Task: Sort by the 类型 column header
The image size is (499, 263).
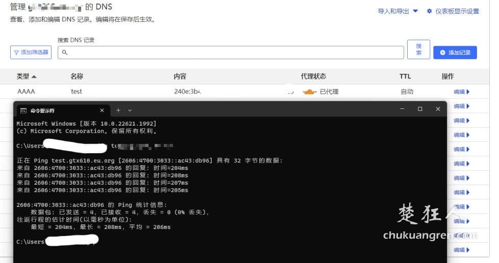Action: click(x=27, y=76)
